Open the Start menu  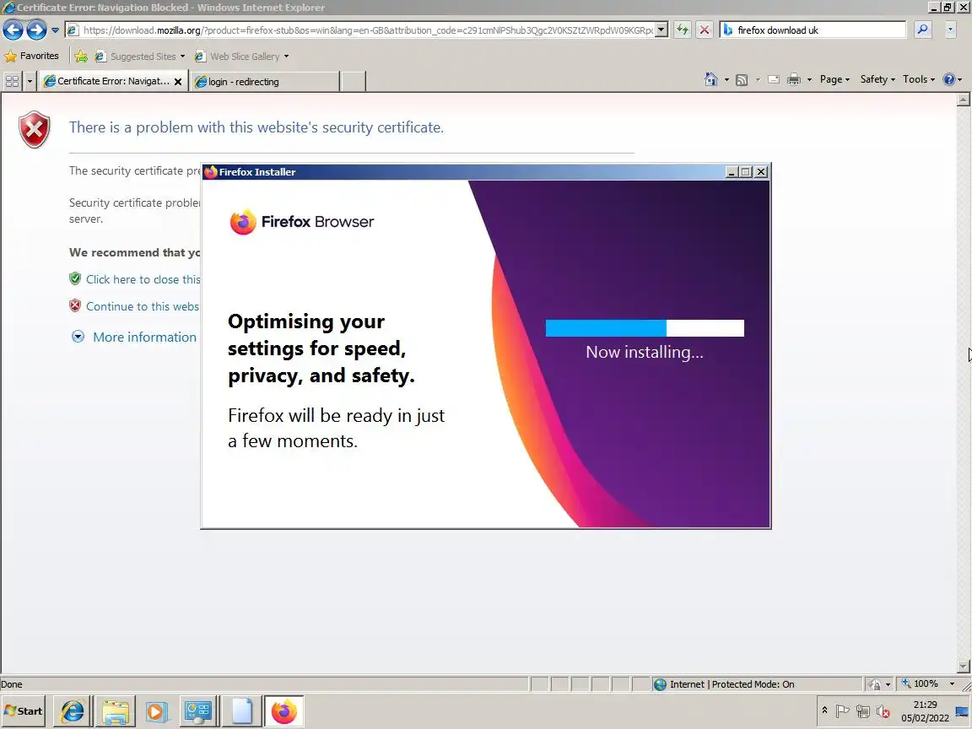click(24, 711)
